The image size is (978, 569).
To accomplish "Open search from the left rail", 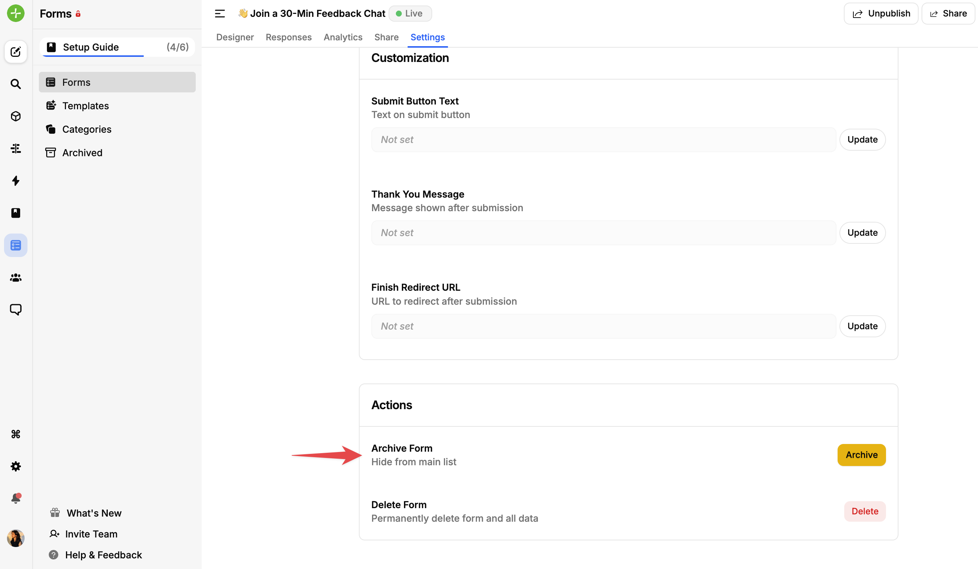I will 16,84.
